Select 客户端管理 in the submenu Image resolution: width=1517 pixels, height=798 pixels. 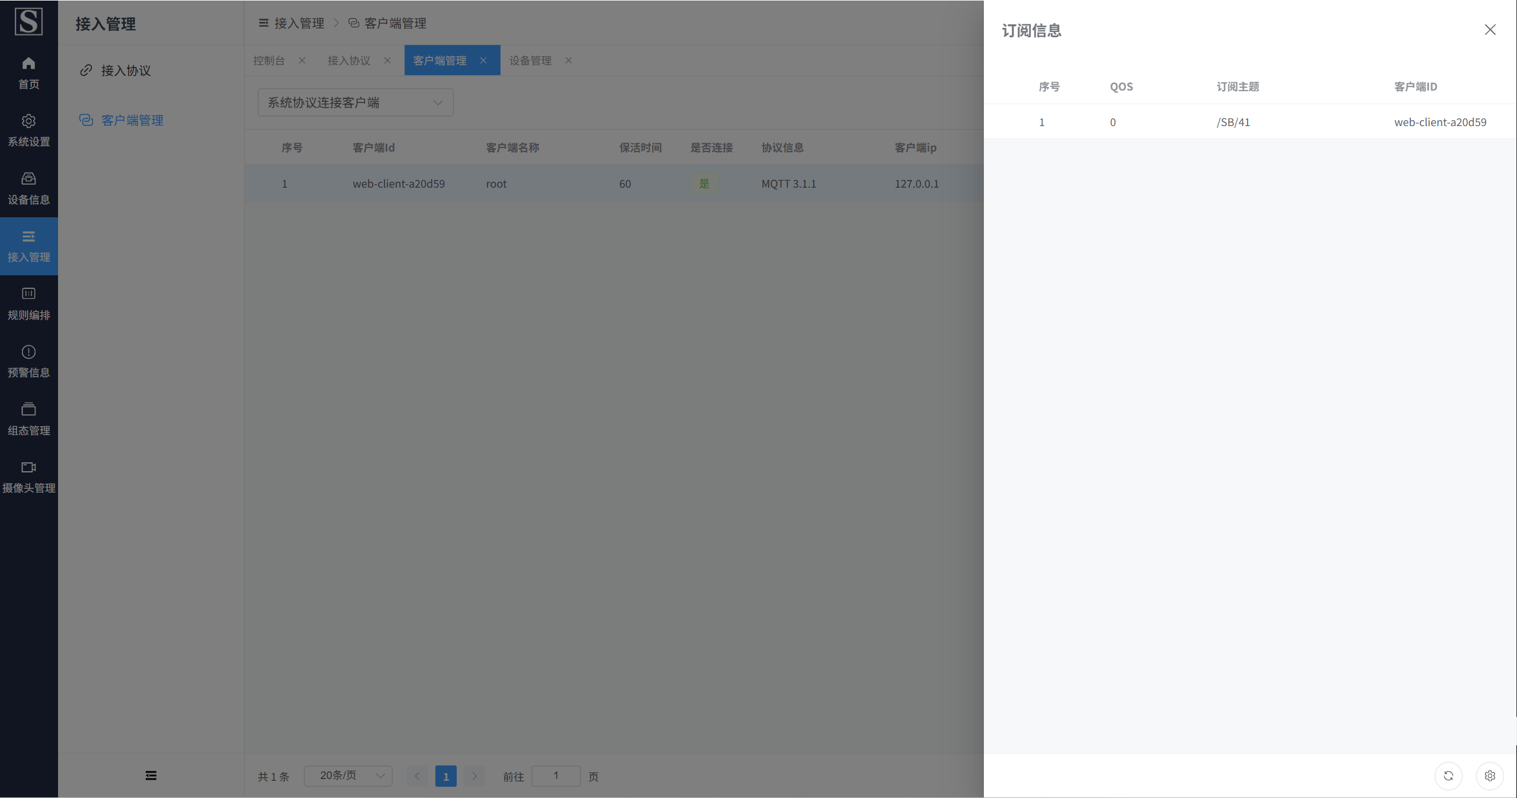pyautogui.click(x=132, y=120)
